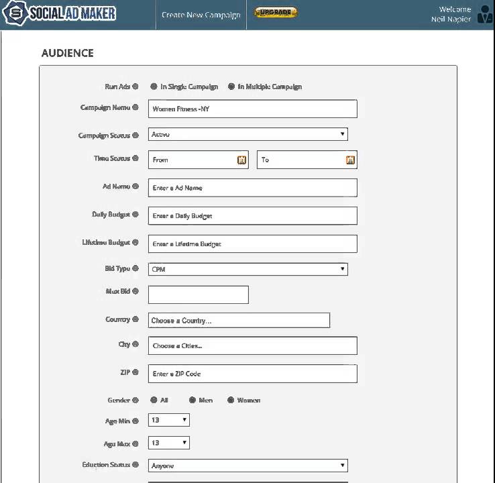Click the Age Max help icon
Viewport: 495px width, 483px height.
[x=135, y=444]
